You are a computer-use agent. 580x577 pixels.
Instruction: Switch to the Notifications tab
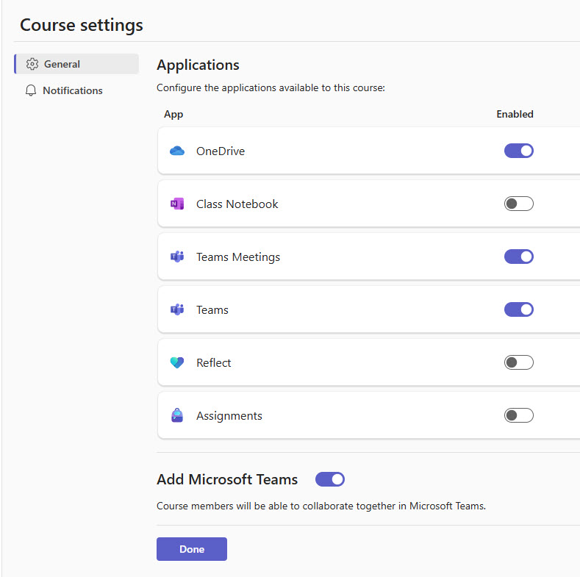pos(72,90)
